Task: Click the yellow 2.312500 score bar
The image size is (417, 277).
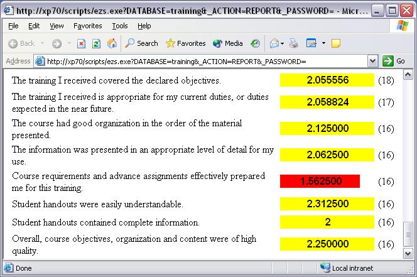Action: pos(327,204)
